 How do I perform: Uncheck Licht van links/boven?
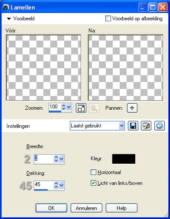coord(93,183)
